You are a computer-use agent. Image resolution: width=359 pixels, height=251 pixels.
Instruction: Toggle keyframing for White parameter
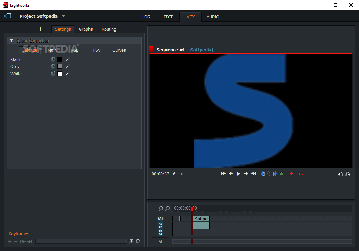coord(53,74)
